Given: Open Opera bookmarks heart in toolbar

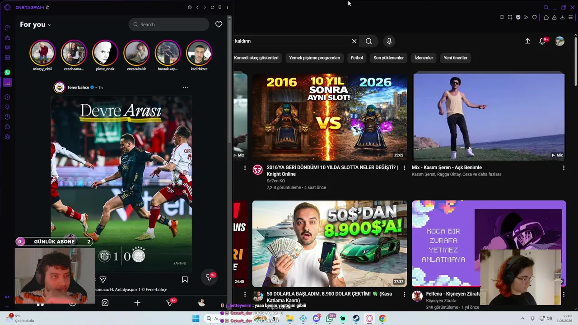Looking at the screenshot, I should point(535,18).
